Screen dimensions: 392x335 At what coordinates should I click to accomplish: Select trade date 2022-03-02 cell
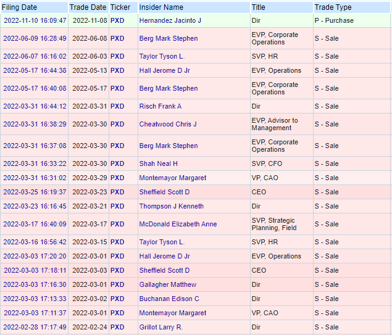[x=90, y=299]
